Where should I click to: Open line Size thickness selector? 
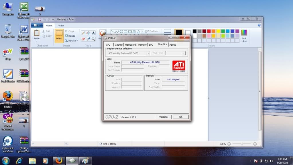pos(168,32)
